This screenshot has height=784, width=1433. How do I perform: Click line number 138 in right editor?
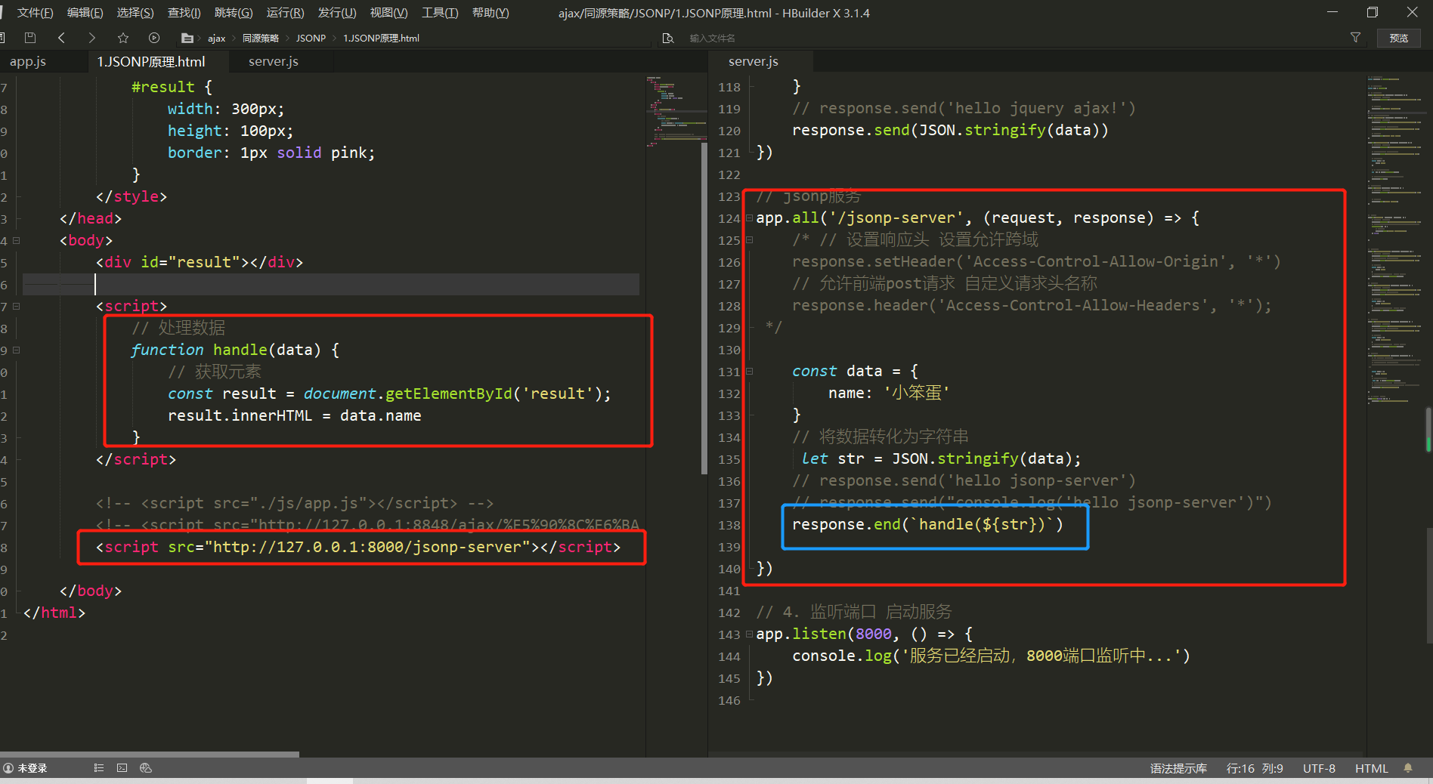[729, 525]
